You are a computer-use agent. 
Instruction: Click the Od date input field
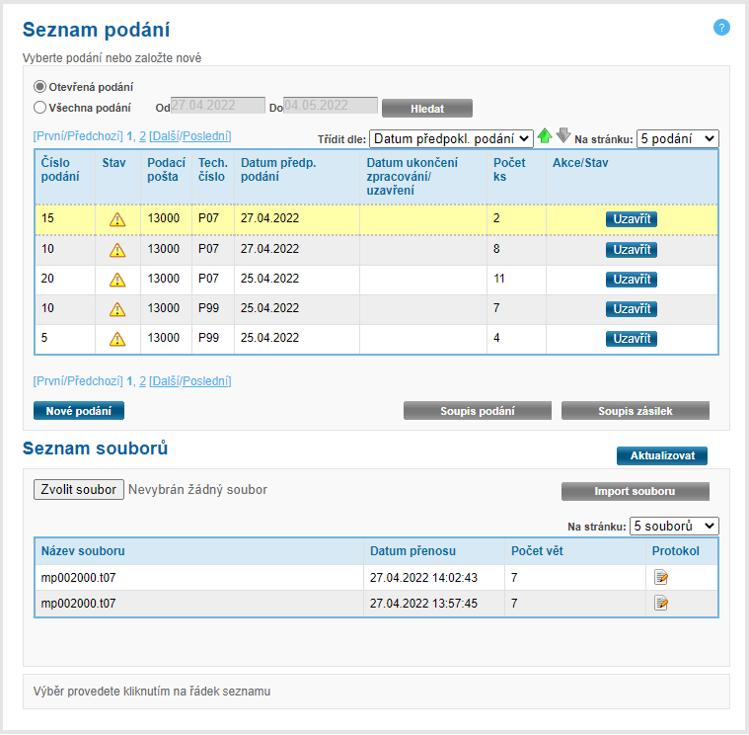point(217,107)
